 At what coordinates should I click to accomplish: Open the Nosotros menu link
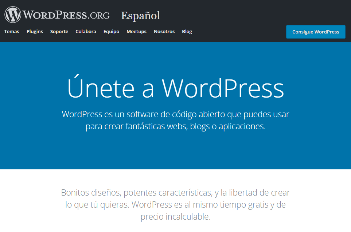point(164,32)
